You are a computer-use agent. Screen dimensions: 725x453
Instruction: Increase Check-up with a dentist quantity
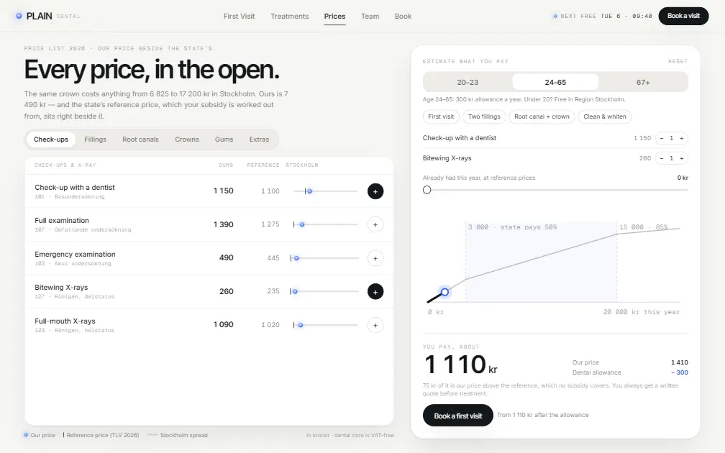pyautogui.click(x=682, y=138)
